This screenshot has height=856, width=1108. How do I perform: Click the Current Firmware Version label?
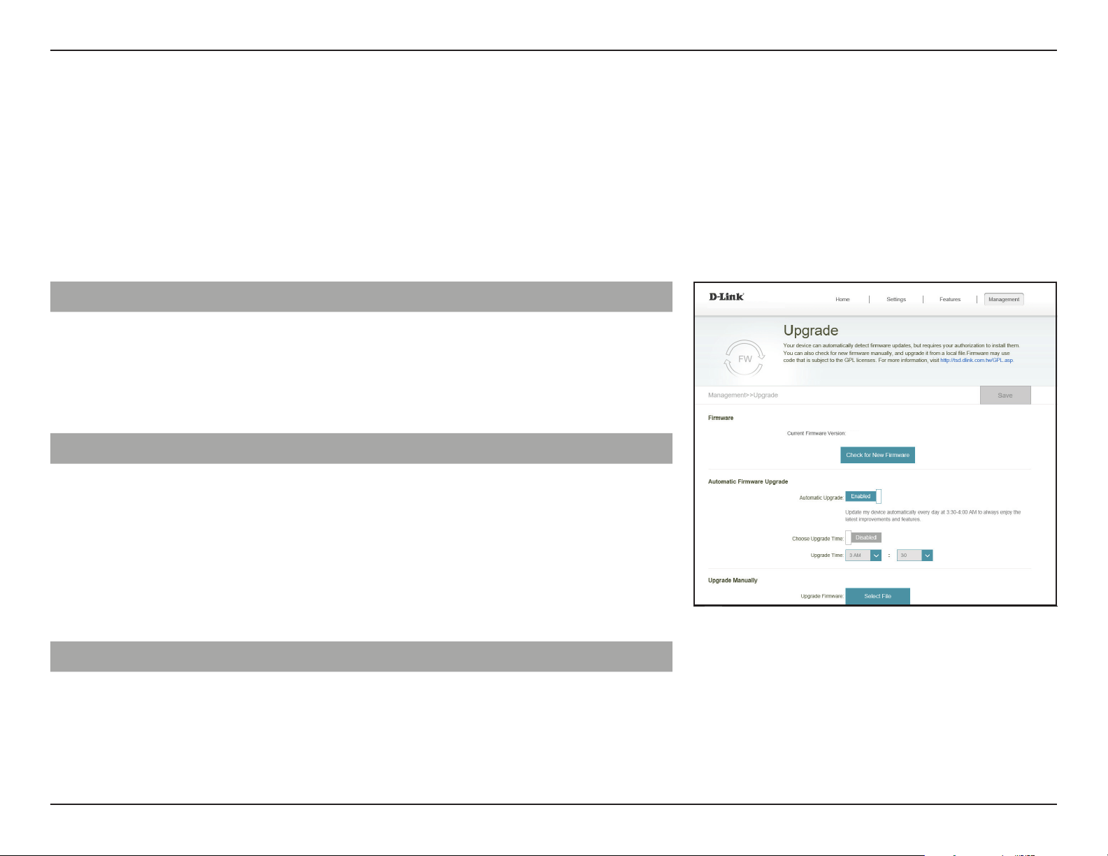(816, 433)
